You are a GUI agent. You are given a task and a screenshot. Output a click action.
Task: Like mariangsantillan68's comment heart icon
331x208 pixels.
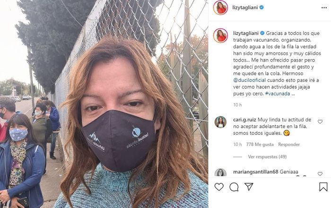(320, 174)
